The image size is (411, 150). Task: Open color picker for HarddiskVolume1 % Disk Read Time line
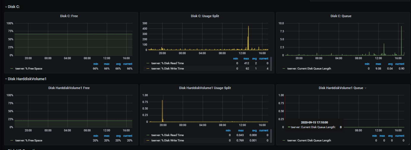coord(148,135)
